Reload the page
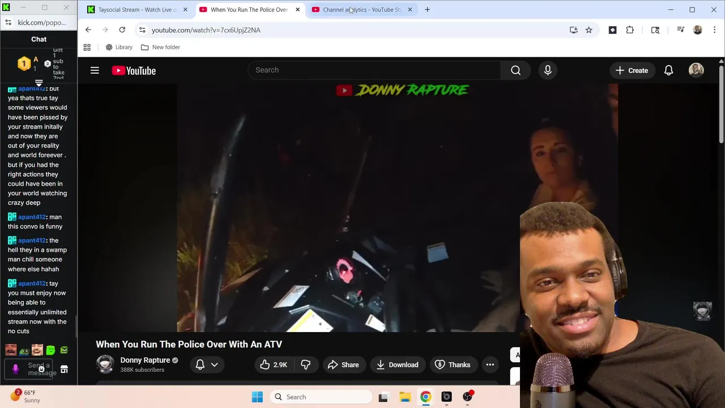Image resolution: width=725 pixels, height=408 pixels. [x=122, y=30]
